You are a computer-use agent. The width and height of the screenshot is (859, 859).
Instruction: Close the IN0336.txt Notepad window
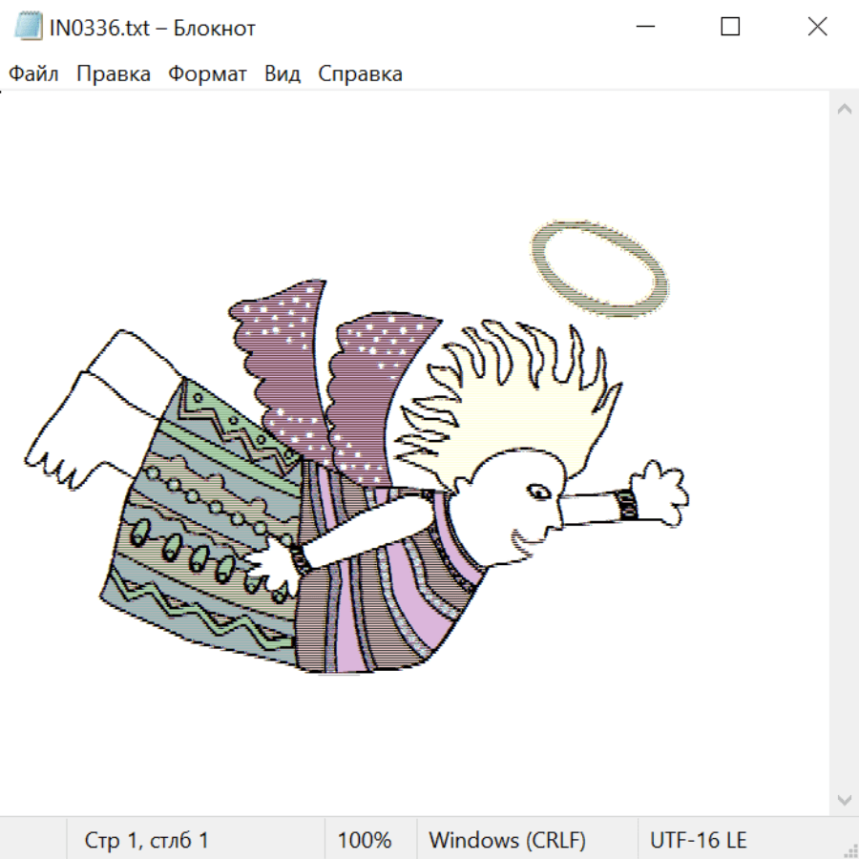817,27
